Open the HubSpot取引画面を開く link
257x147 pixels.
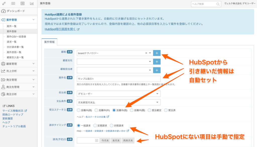point(60,29)
